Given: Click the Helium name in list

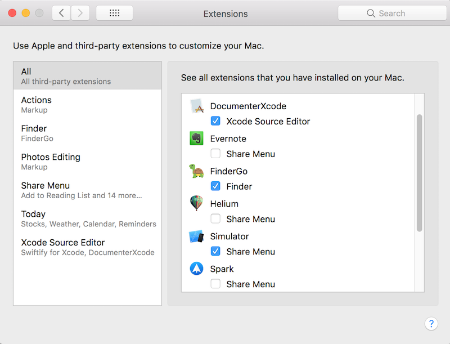Looking at the screenshot, I should [224, 204].
